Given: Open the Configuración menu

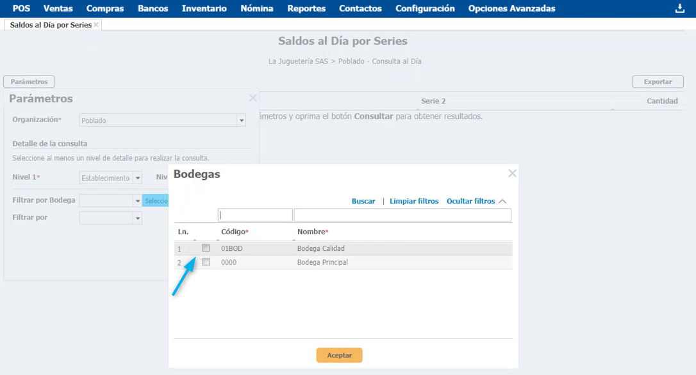Looking at the screenshot, I should [x=425, y=8].
